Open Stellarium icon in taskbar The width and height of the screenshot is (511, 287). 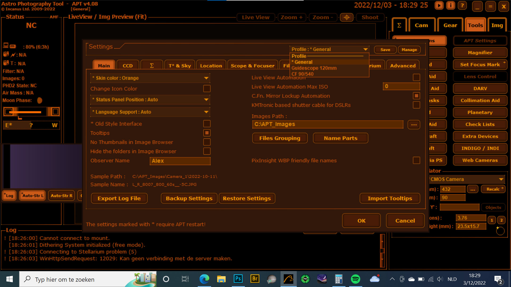(x=322, y=279)
